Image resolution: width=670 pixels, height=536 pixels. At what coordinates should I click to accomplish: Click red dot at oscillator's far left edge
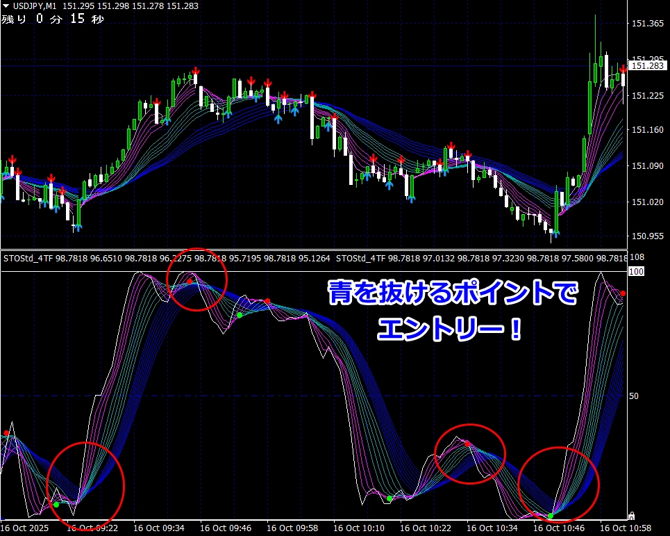pos(6,432)
